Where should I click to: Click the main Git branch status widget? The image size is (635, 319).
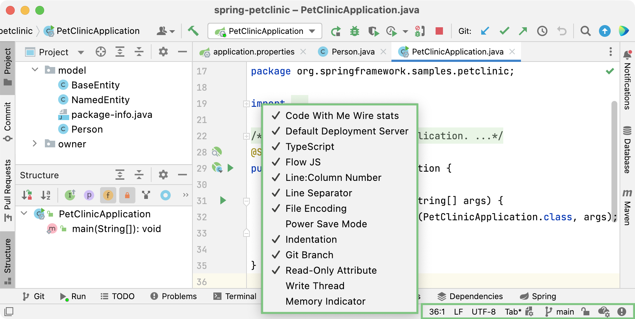(x=560, y=312)
